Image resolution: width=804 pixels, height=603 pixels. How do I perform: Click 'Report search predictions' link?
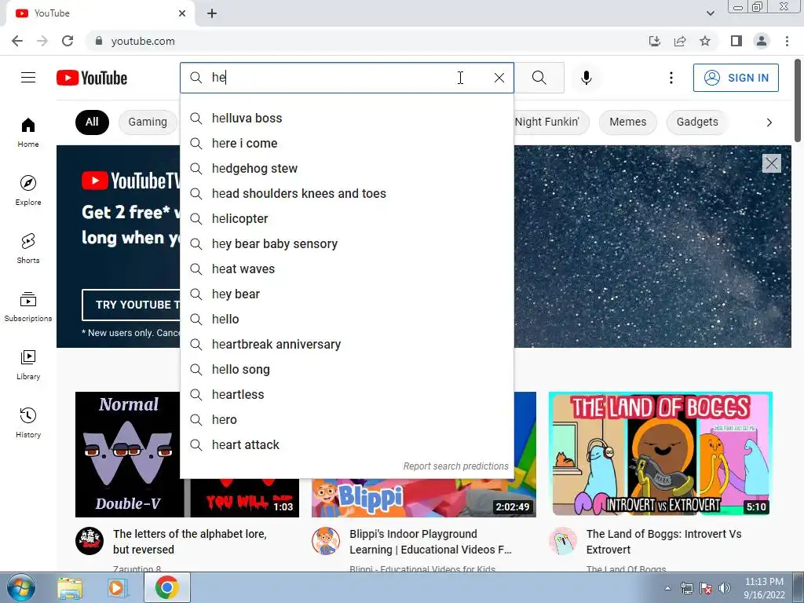pyautogui.click(x=455, y=466)
